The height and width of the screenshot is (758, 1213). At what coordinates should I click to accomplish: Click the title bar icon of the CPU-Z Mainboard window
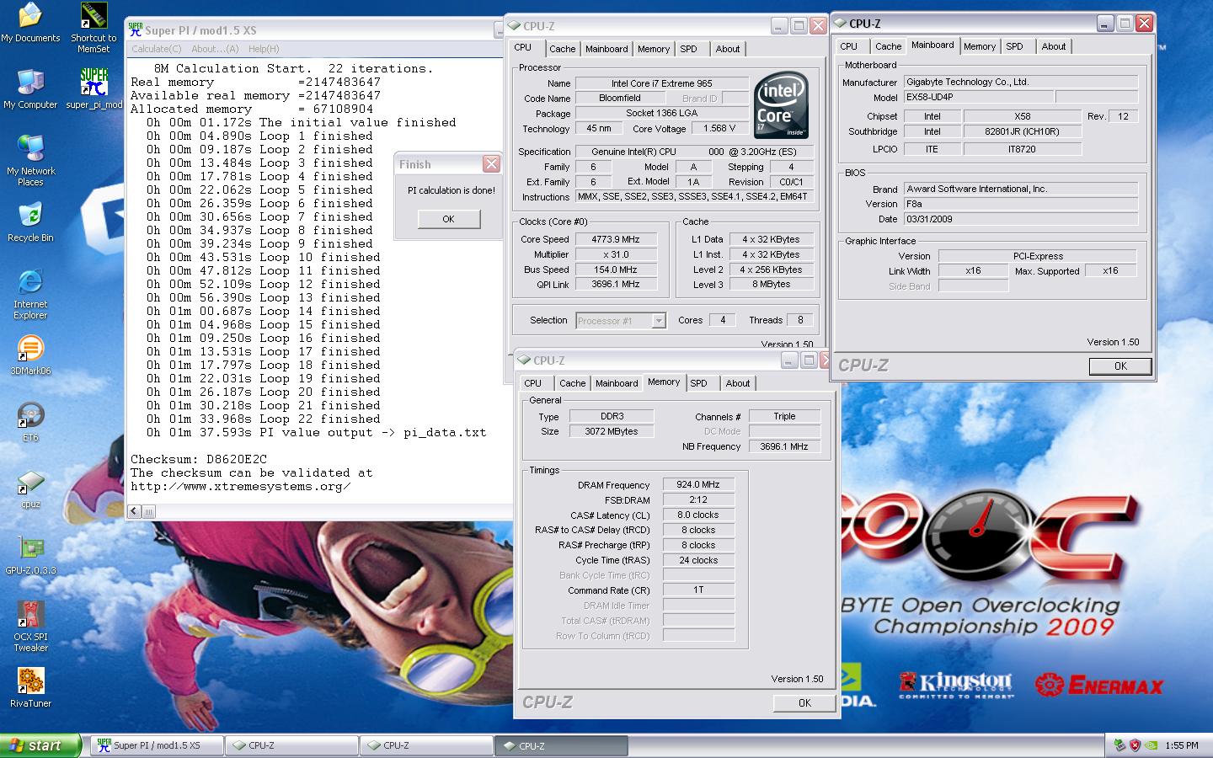(x=841, y=24)
